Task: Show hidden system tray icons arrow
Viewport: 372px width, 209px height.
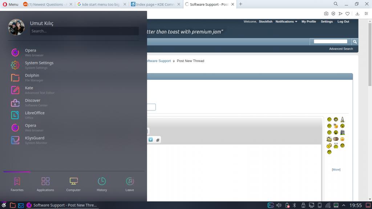Action: [344, 205]
